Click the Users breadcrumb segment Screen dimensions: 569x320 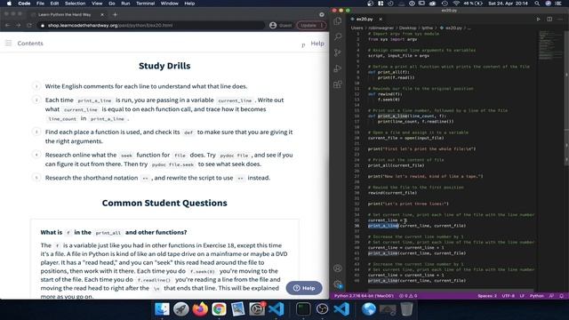[357, 28]
